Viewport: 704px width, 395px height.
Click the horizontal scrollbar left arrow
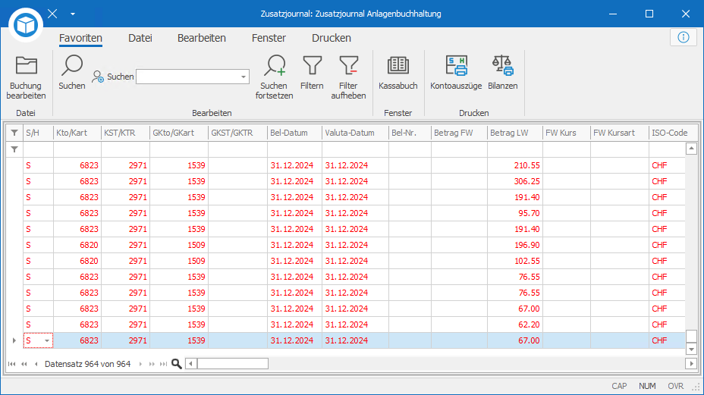[x=191, y=364]
